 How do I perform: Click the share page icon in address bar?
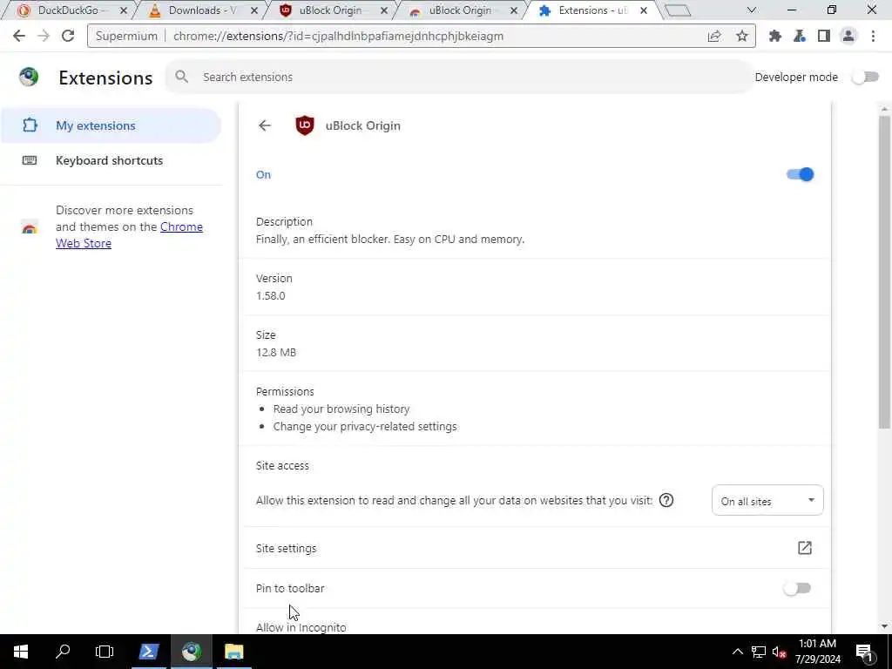[x=714, y=36]
